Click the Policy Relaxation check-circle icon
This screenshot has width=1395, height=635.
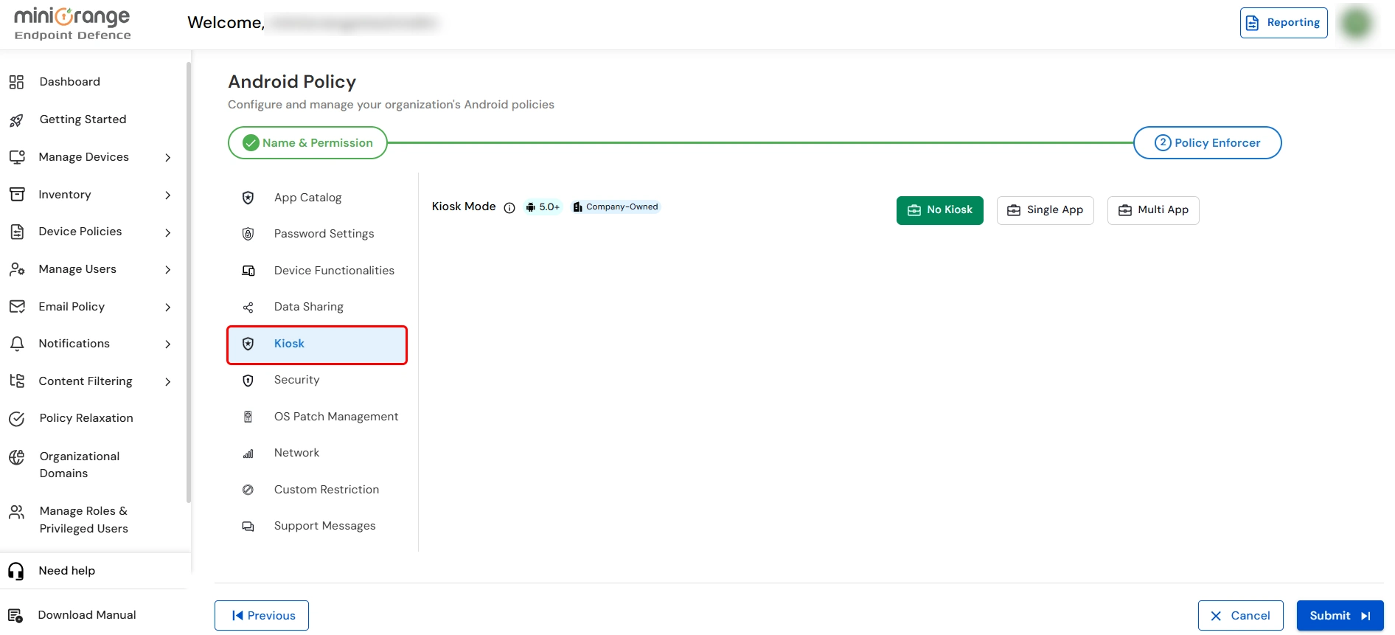point(17,419)
